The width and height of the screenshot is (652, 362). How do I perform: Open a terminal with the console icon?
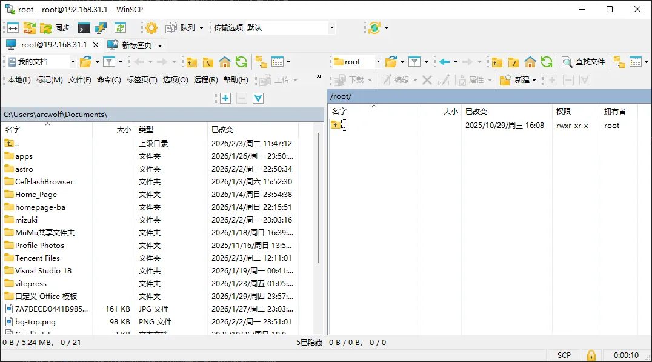[83, 27]
